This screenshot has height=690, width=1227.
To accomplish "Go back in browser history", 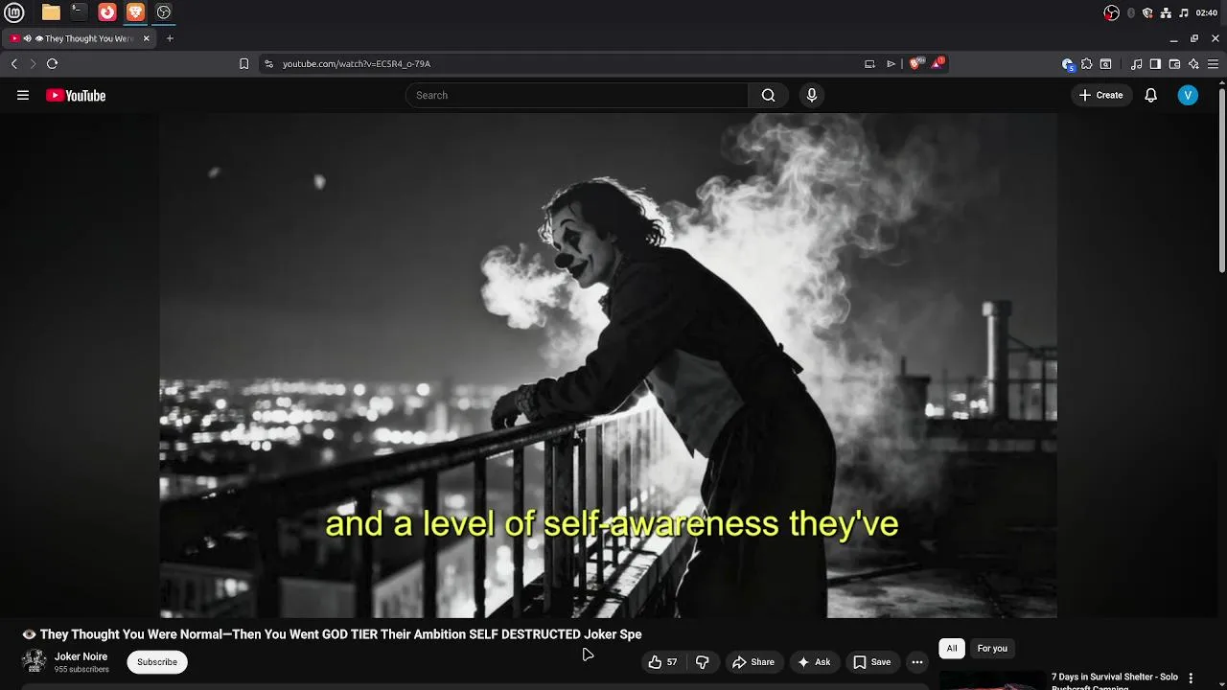I will pyautogui.click(x=13, y=63).
